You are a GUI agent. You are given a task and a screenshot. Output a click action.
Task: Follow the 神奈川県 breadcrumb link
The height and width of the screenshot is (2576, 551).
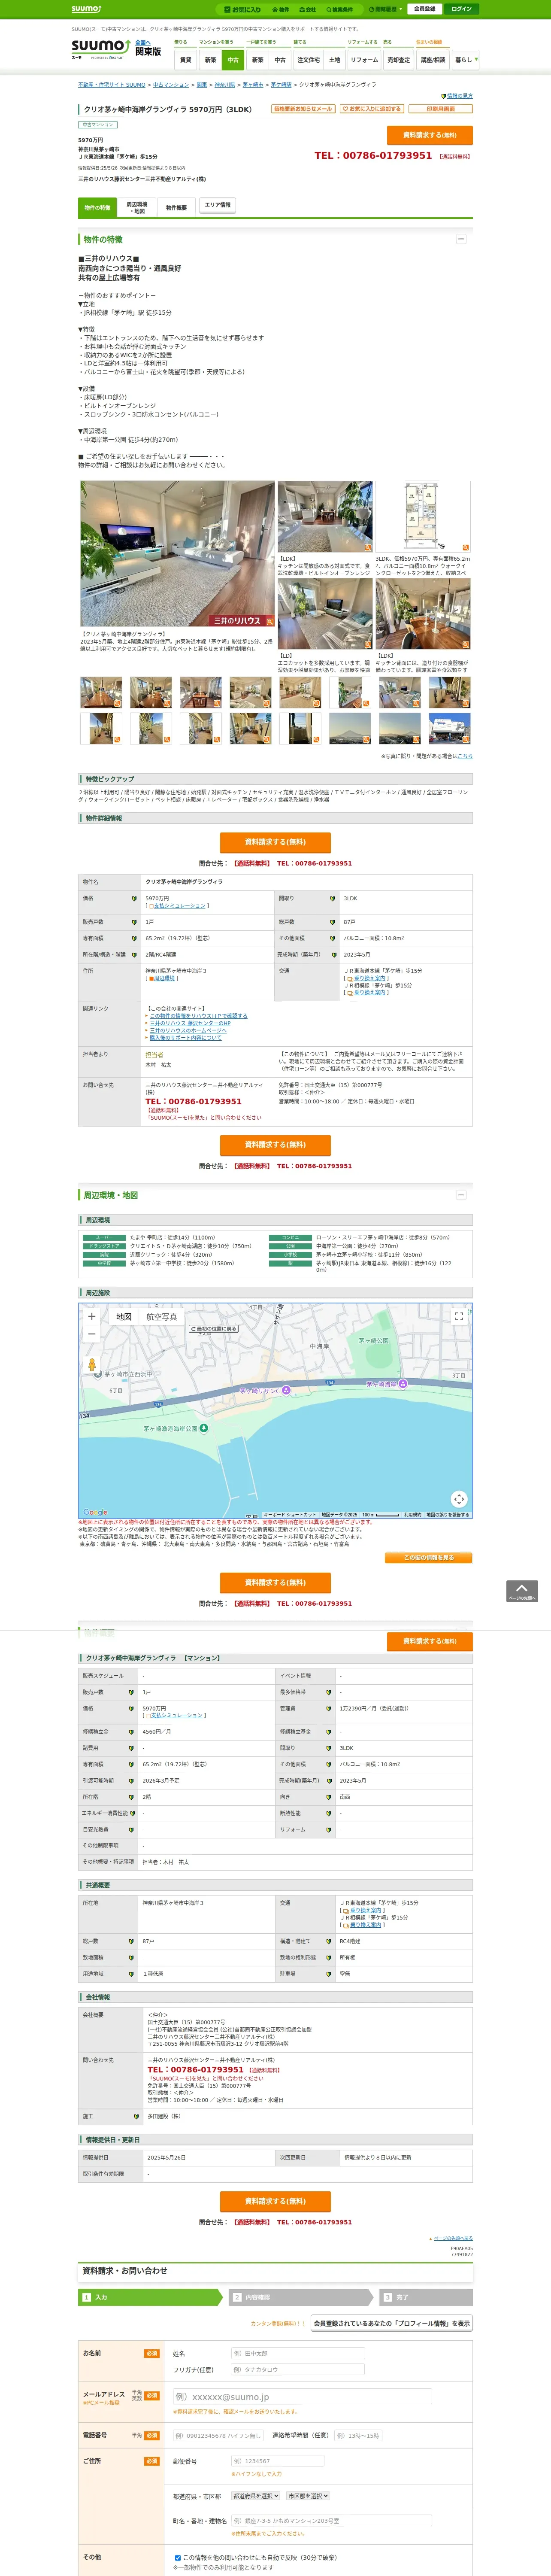point(225,85)
